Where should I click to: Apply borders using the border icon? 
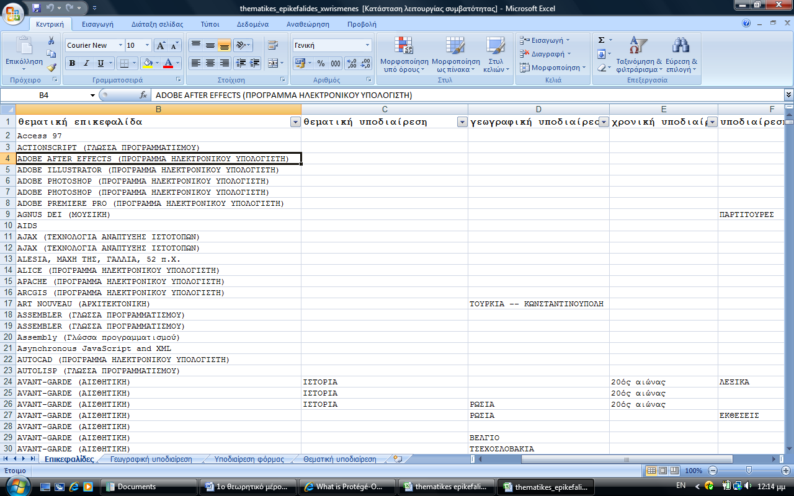[123, 63]
